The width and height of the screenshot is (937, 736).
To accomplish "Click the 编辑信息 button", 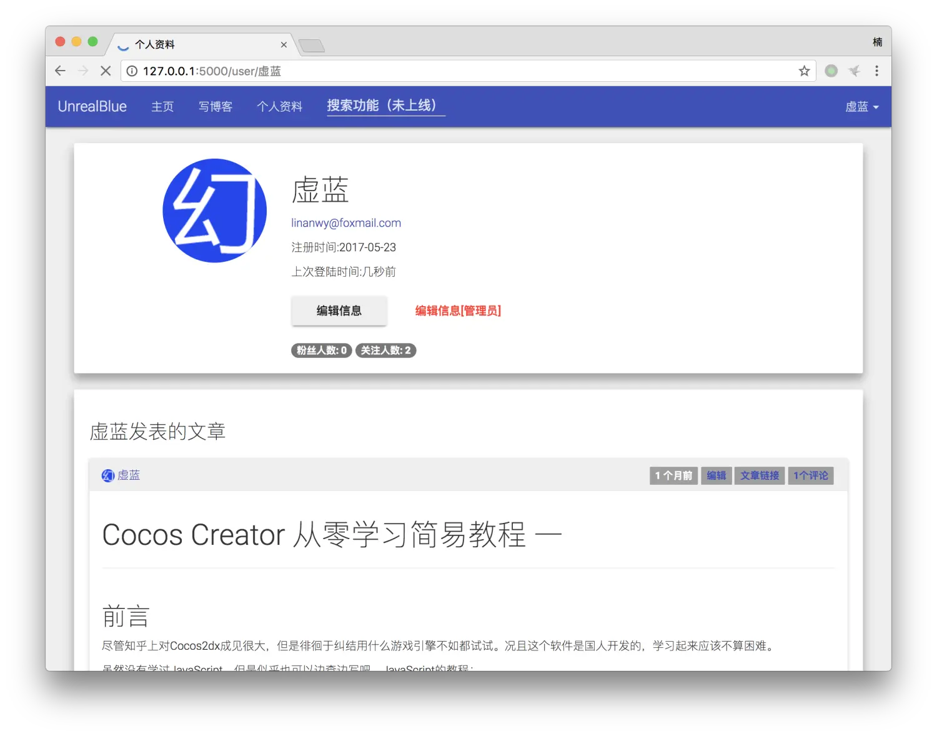I will pos(339,311).
